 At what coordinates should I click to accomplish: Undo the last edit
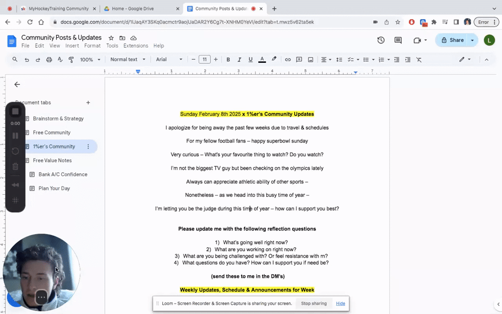pyautogui.click(x=26, y=59)
